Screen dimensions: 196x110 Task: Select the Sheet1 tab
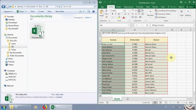(x=117, y=99)
